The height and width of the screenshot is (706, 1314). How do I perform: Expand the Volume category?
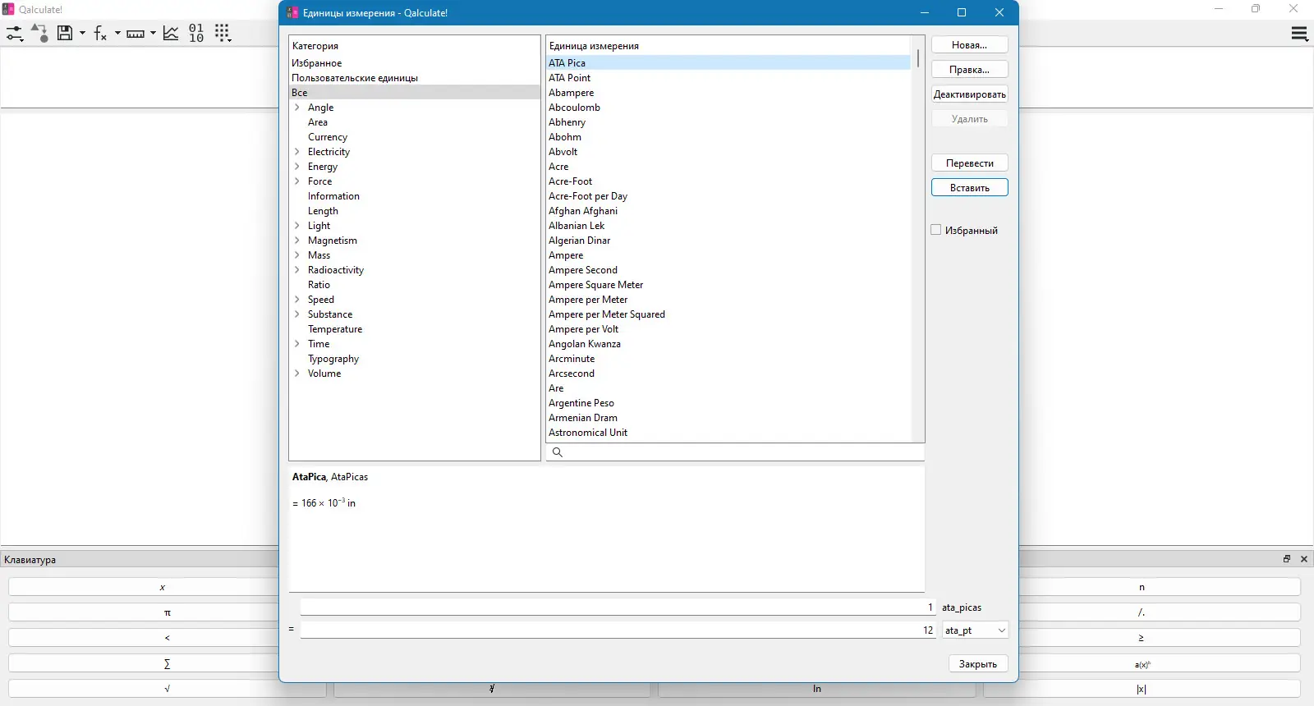coord(297,374)
